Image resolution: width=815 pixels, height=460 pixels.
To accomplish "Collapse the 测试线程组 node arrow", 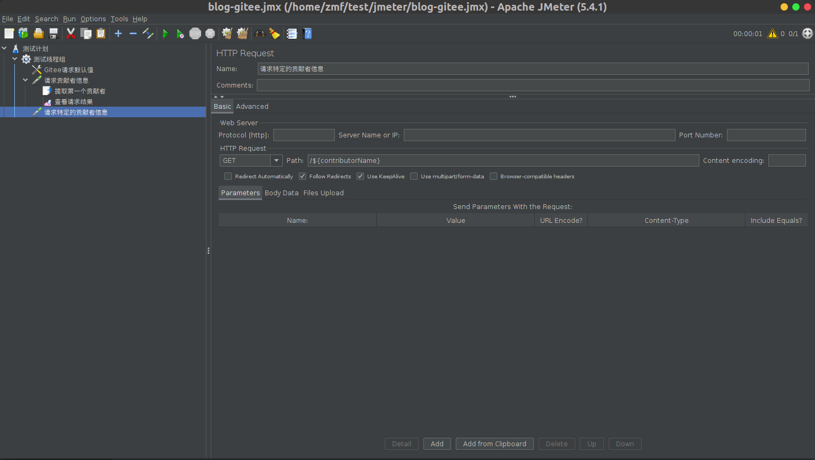I will click(15, 59).
